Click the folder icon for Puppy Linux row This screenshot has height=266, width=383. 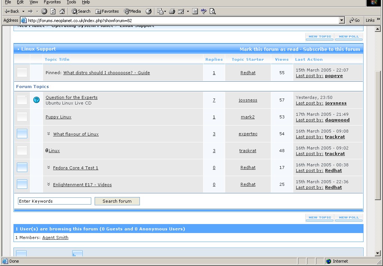22,117
